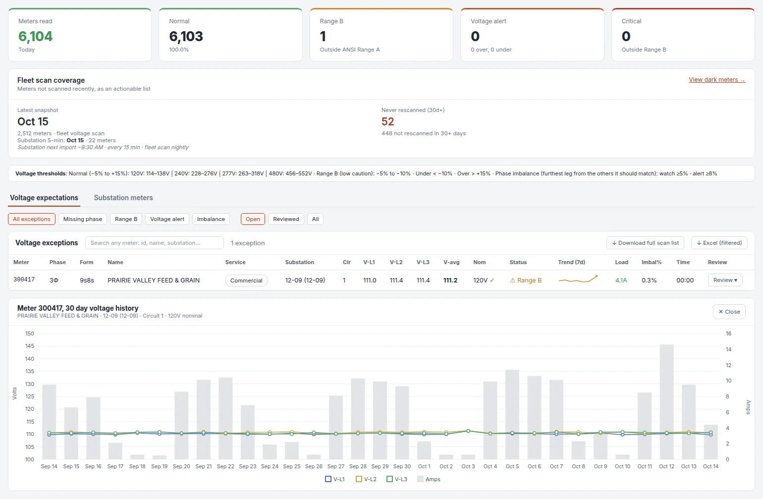The width and height of the screenshot is (763, 499).
Task: Select the Range B summary card
Action: click(x=381, y=35)
